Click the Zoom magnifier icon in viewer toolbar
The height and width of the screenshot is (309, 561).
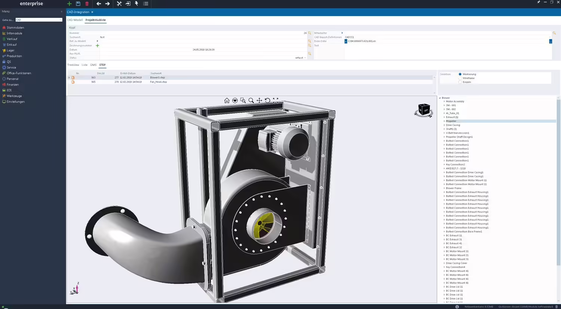click(x=251, y=100)
